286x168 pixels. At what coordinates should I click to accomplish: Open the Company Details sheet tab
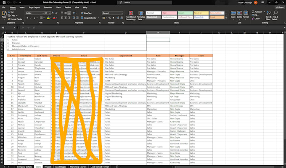24,167
